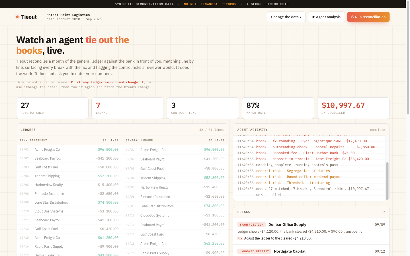410x256 pixels.
Task: Click the Agent Activity scrollbar thumb
Action: (387, 181)
